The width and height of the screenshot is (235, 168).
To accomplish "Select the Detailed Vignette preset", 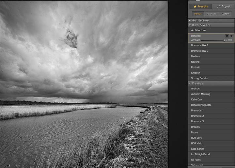I will pos(211,105).
